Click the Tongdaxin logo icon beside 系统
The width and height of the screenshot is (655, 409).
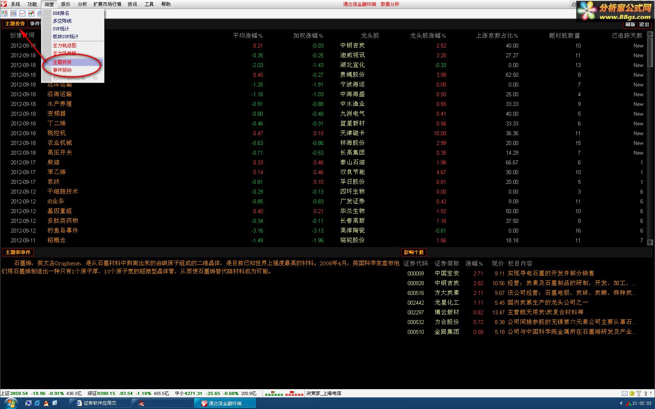click(x=4, y=4)
